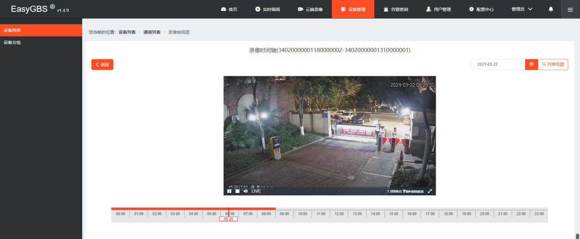Click timeline at 00:00 mark
The image size is (580, 239).
tap(120, 213)
